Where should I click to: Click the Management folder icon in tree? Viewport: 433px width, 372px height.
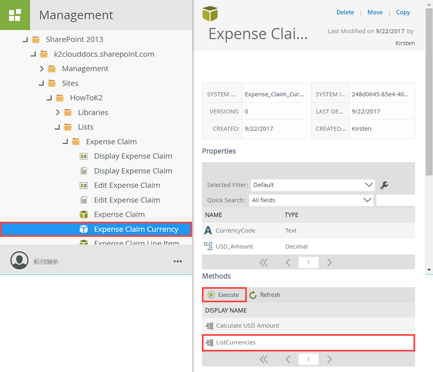pyautogui.click(x=51, y=69)
